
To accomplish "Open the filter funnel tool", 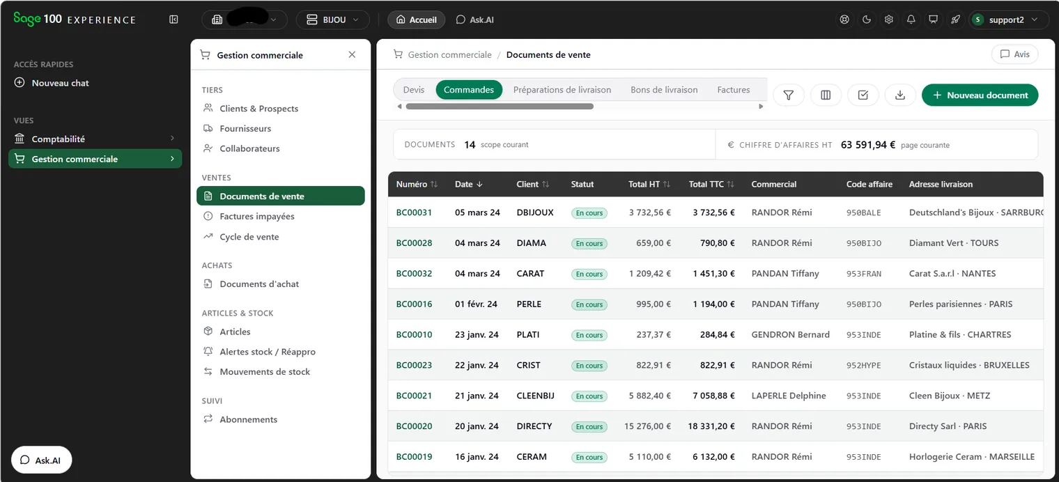I will point(789,95).
